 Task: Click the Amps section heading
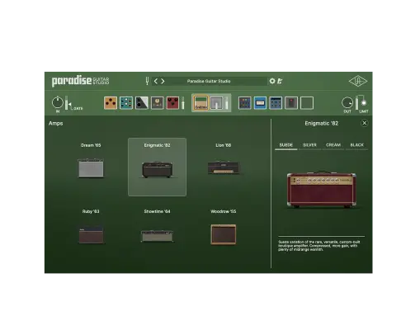(56, 123)
